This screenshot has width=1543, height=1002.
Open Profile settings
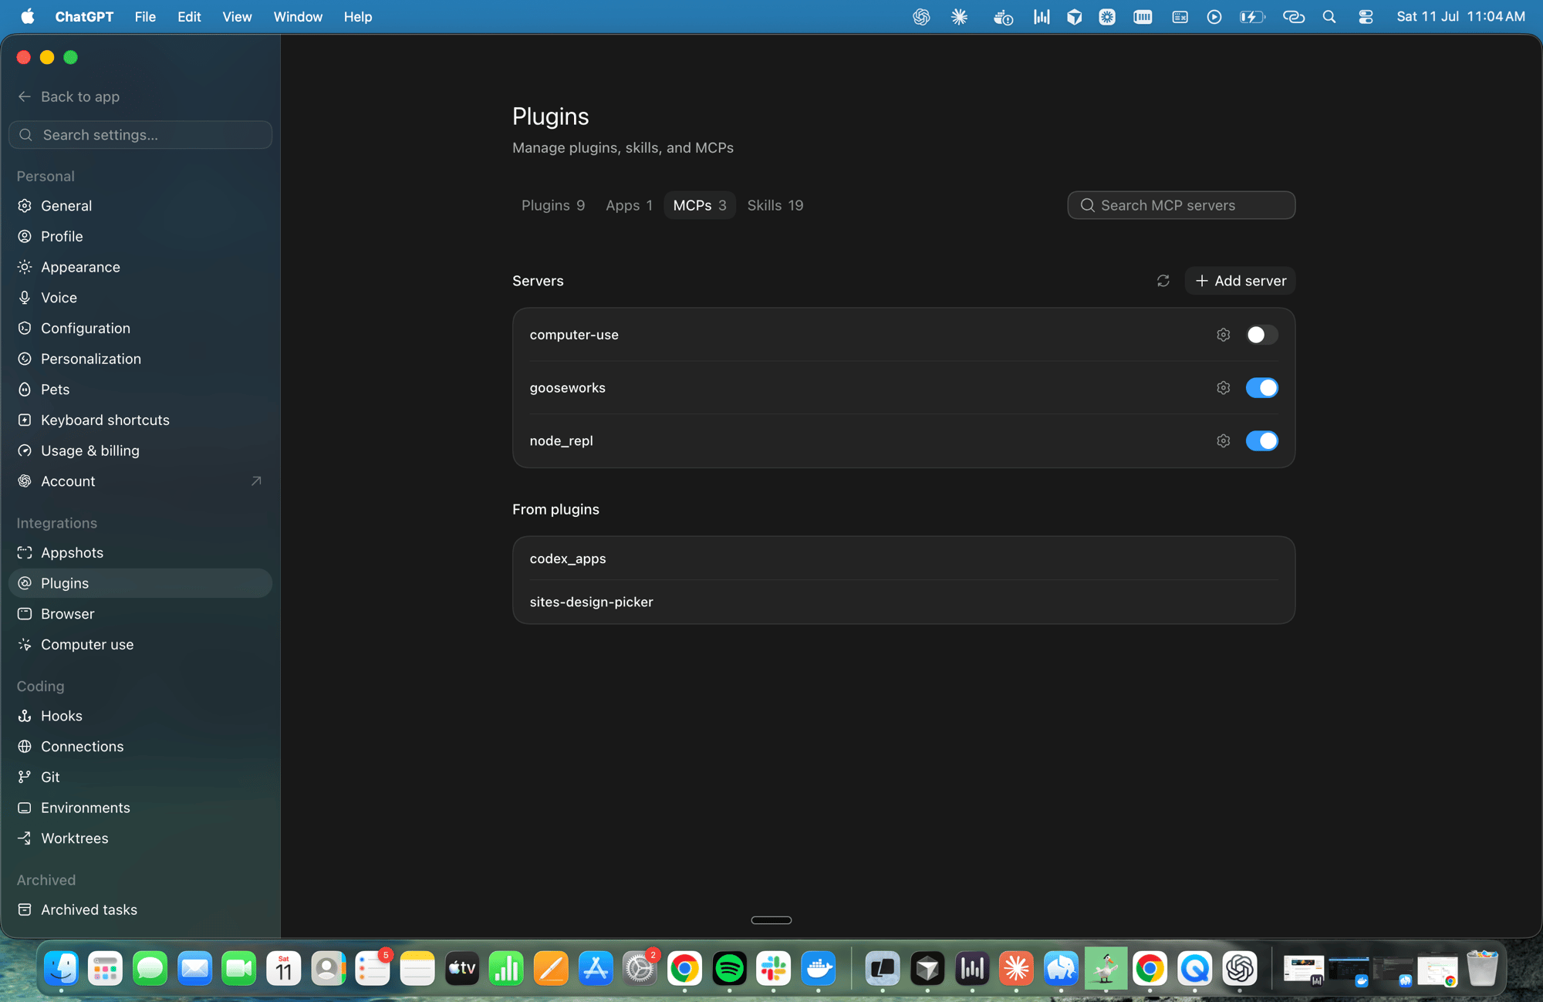[x=140, y=237]
